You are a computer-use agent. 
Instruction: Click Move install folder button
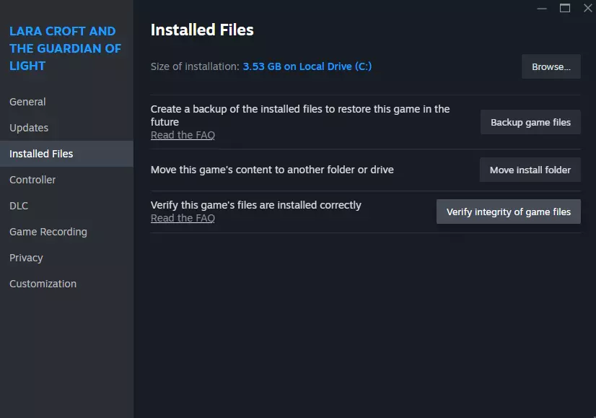pos(530,170)
